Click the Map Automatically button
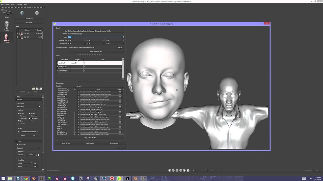Screen dimensions: 323x181 tap(90, 138)
